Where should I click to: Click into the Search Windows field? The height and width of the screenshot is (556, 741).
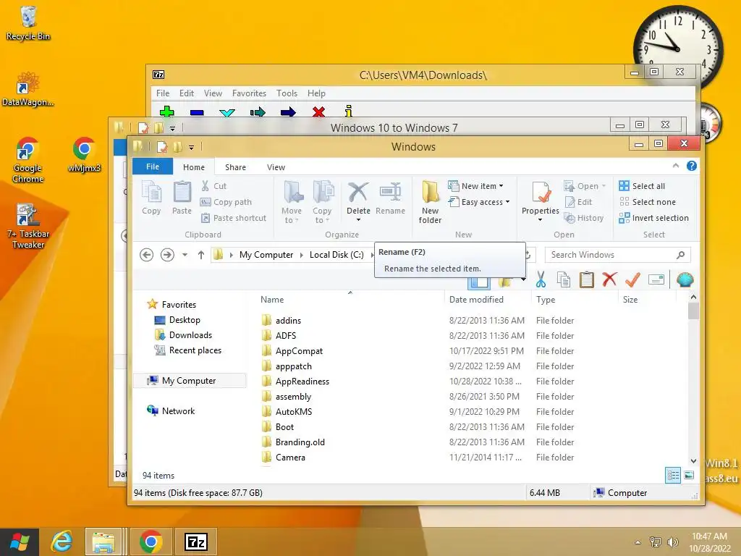(x=617, y=255)
